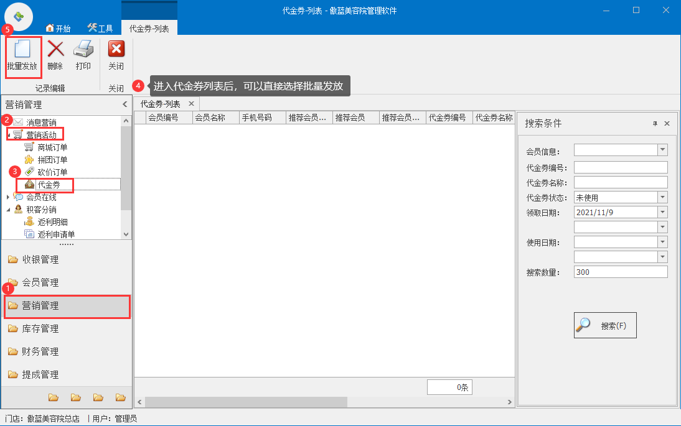681x426 pixels.
Task: Open the 代金券状态 dropdown
Action: pos(662,197)
